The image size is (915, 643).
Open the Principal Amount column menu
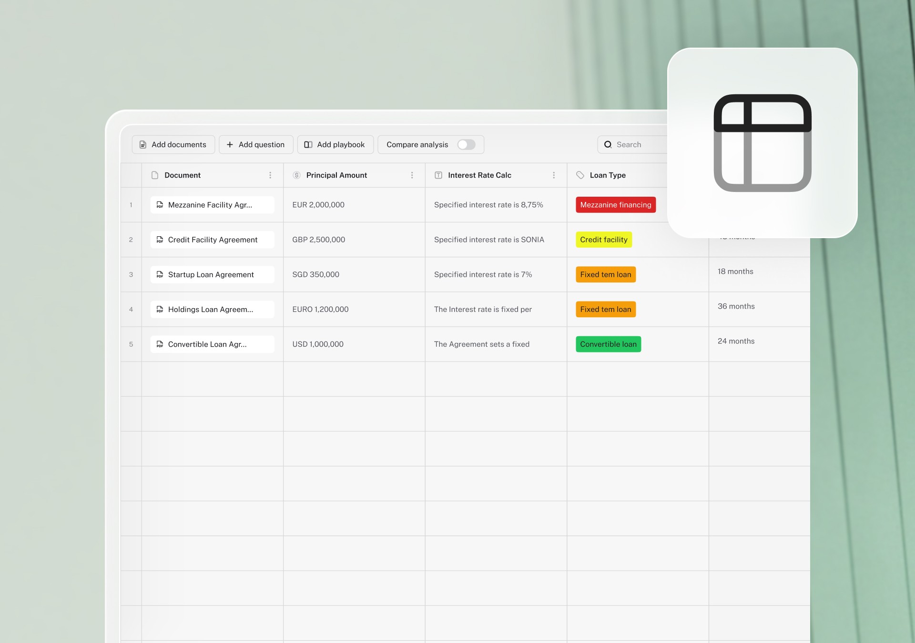412,175
